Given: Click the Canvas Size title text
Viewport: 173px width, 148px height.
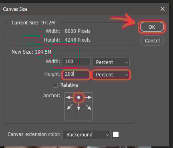Looking at the screenshot, I should tap(15, 9).
